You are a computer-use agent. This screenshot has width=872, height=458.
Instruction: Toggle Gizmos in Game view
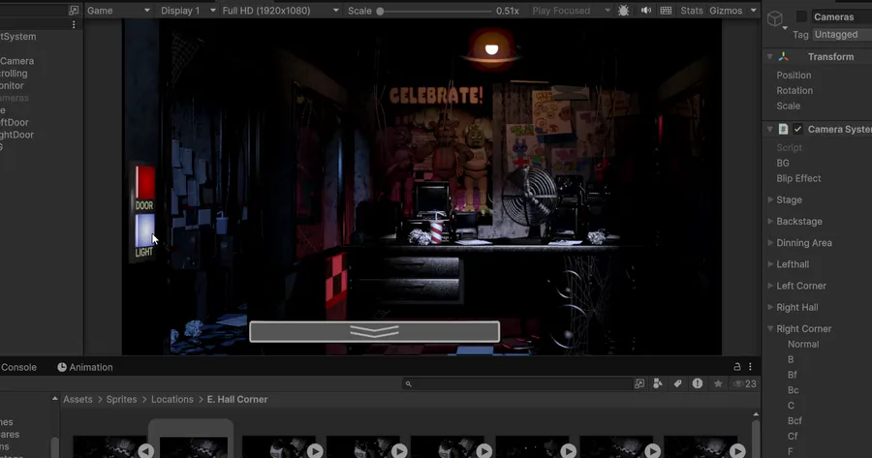click(x=726, y=11)
